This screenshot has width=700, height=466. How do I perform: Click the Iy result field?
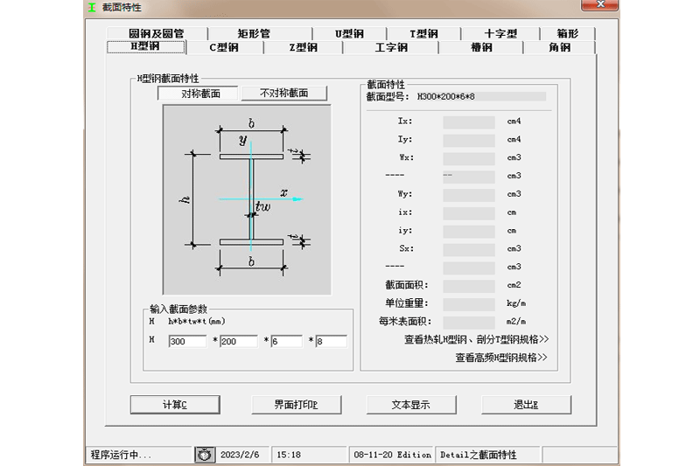click(x=469, y=141)
